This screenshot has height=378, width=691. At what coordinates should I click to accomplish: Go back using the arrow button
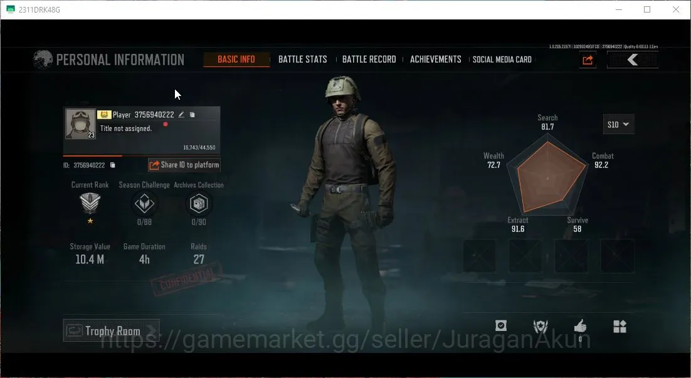633,60
